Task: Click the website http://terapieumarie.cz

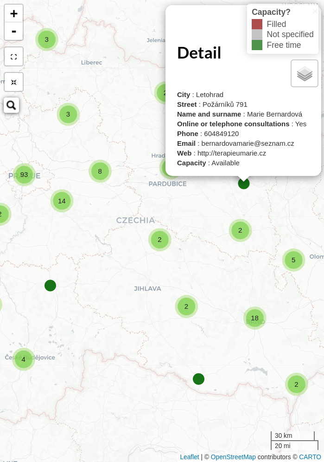Action: click(x=232, y=153)
